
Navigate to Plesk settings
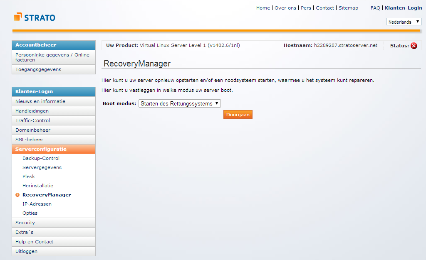(x=29, y=177)
